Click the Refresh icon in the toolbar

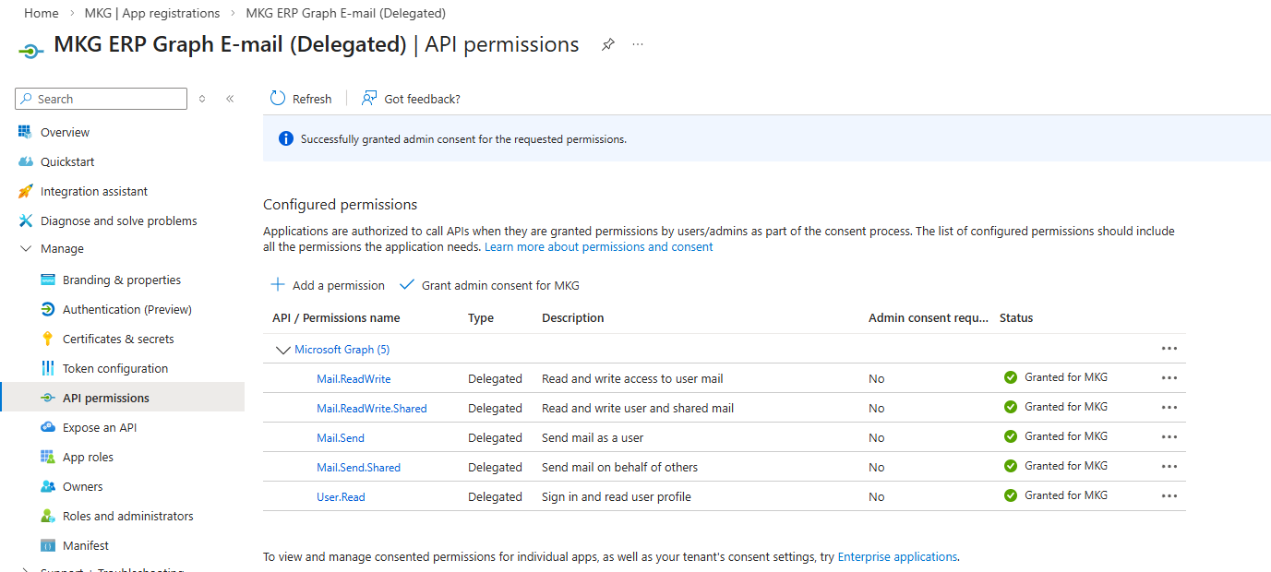pyautogui.click(x=278, y=99)
